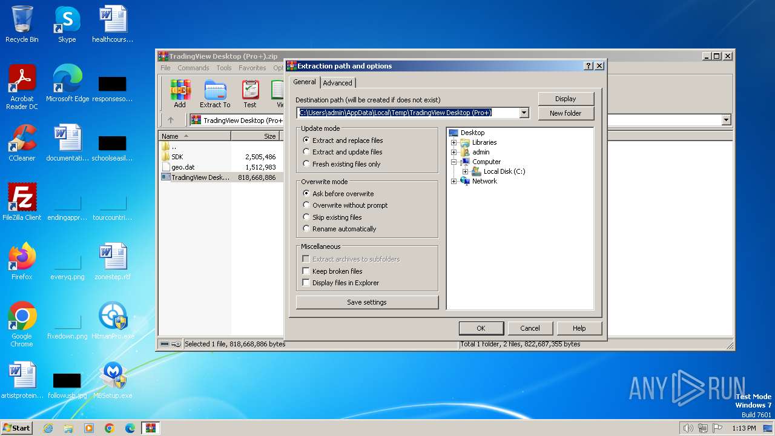Click the volume icon in system tray
This screenshot has width=775, height=436.
[x=688, y=428]
